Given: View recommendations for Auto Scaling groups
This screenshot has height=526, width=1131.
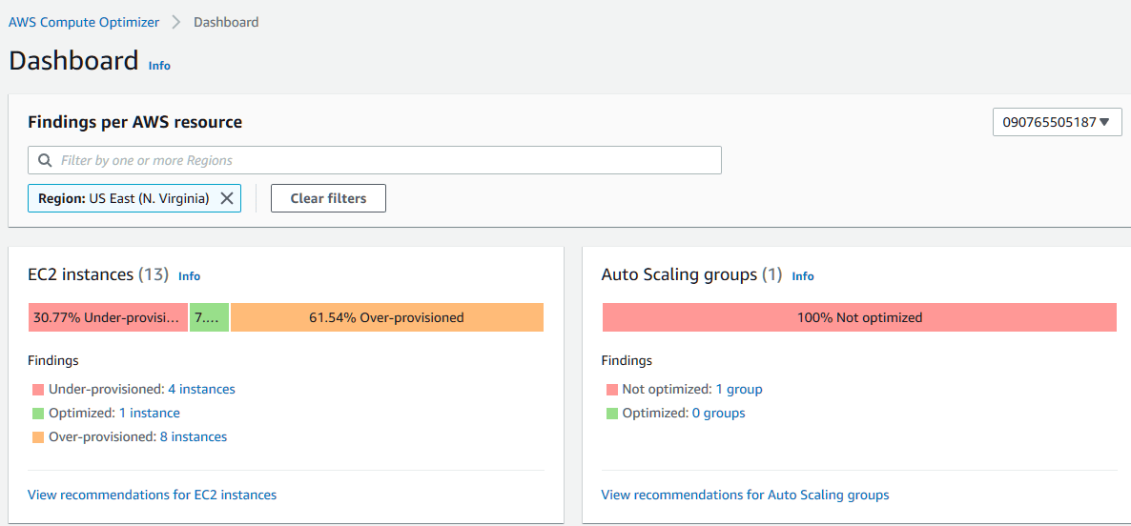Looking at the screenshot, I should point(745,495).
